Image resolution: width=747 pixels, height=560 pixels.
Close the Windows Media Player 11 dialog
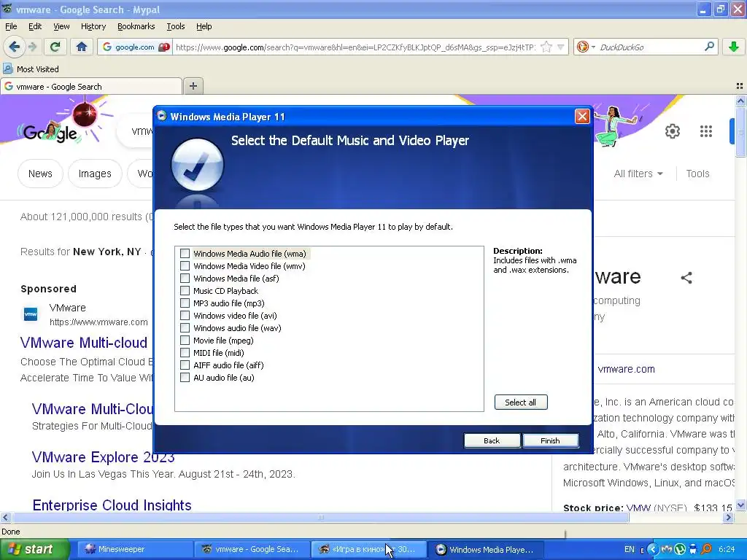[x=581, y=116]
